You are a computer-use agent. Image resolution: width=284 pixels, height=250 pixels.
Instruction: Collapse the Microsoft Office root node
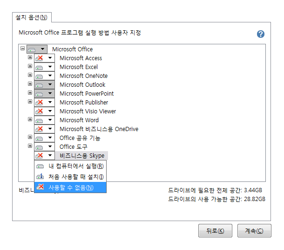click(x=23, y=48)
